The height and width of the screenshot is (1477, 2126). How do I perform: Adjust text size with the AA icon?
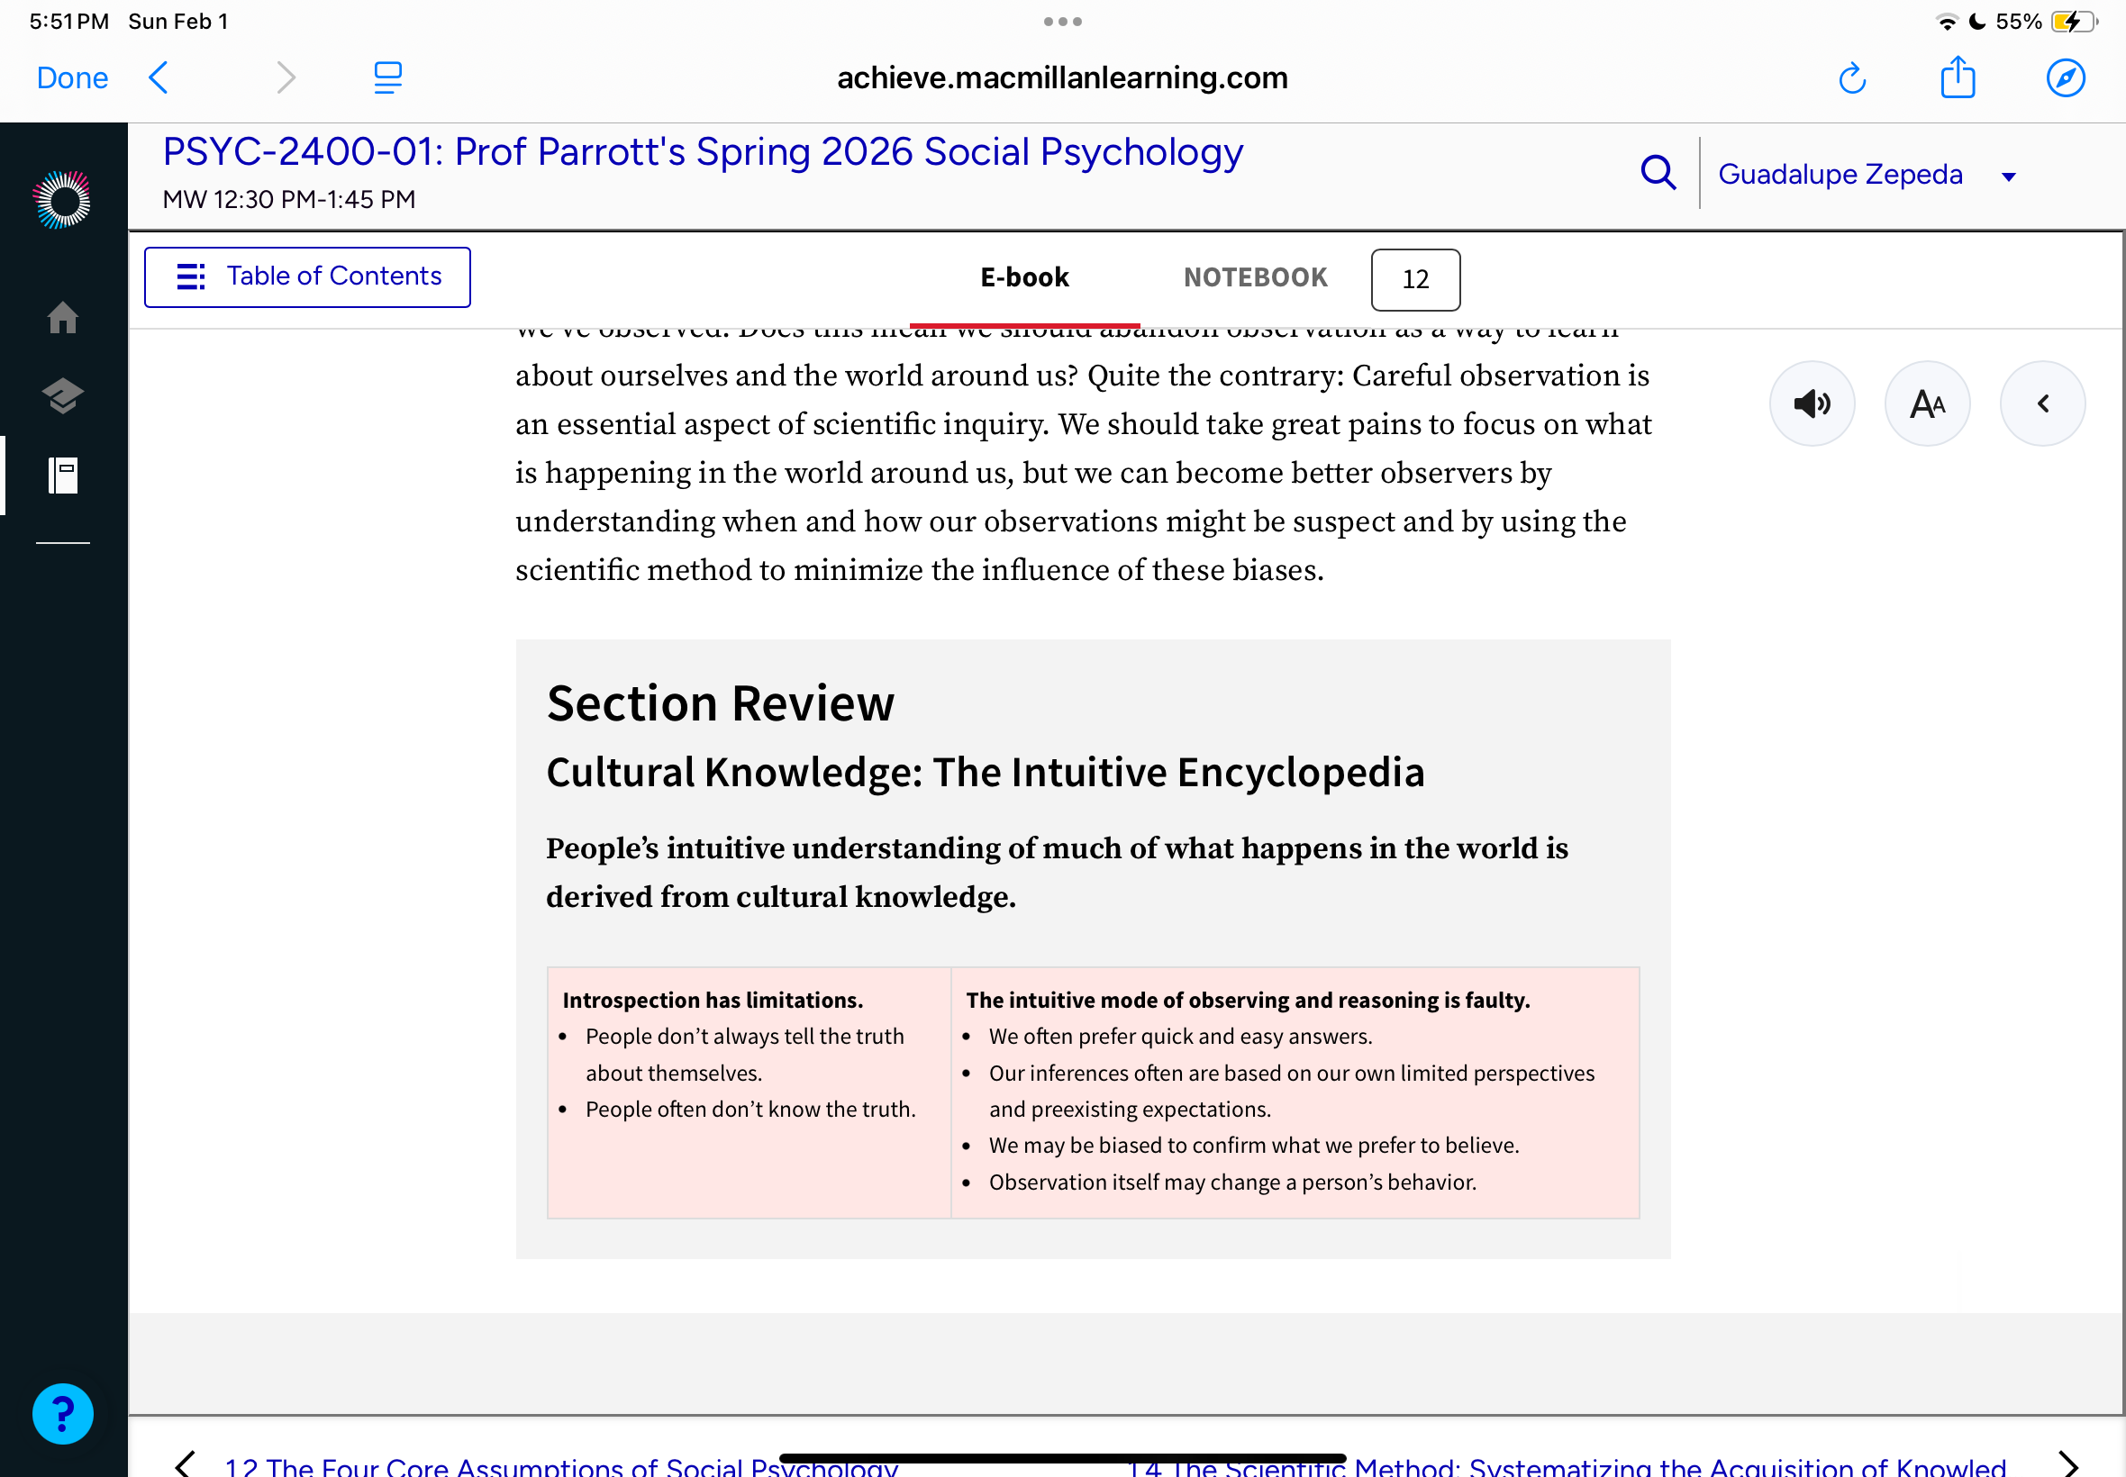(x=1927, y=403)
